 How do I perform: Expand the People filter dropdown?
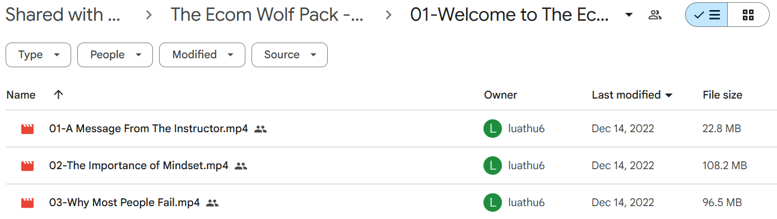115,55
